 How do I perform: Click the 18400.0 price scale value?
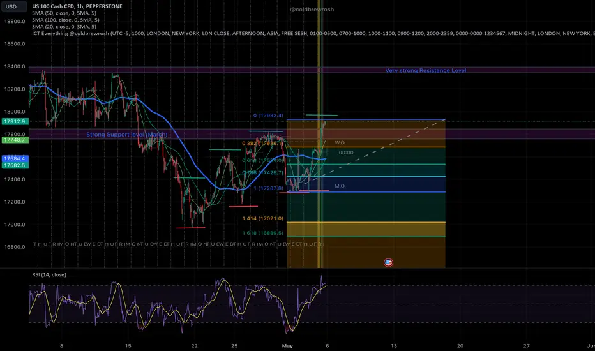point(15,66)
